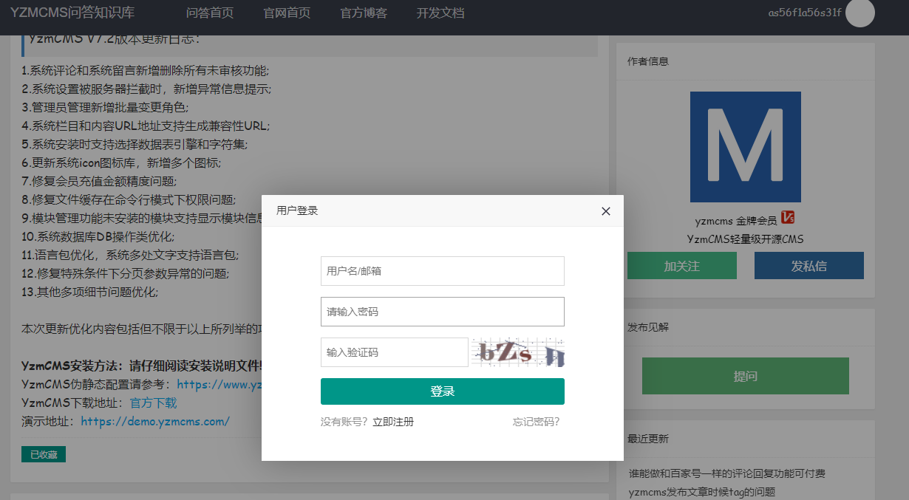Open 开发文档 from the top navigation
Image resolution: width=909 pixels, height=500 pixels.
point(440,13)
